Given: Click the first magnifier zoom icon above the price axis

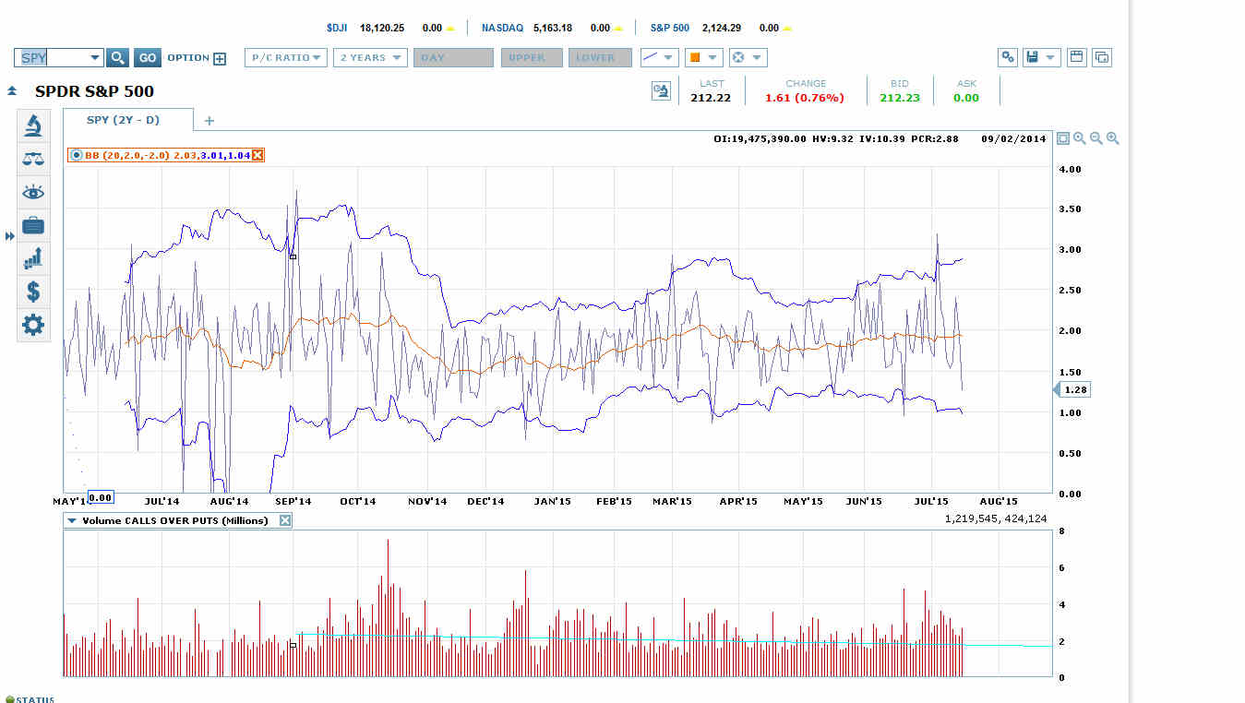Looking at the screenshot, I should point(1080,138).
